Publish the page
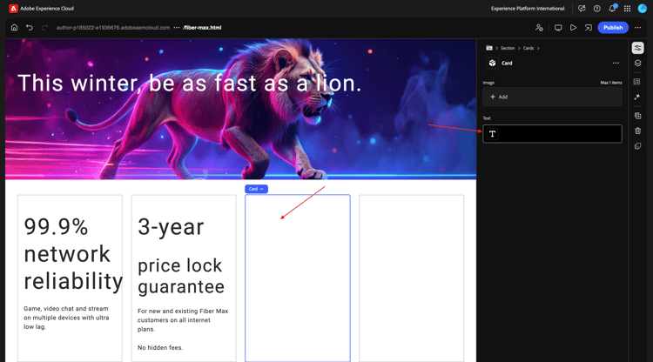 pos(613,28)
